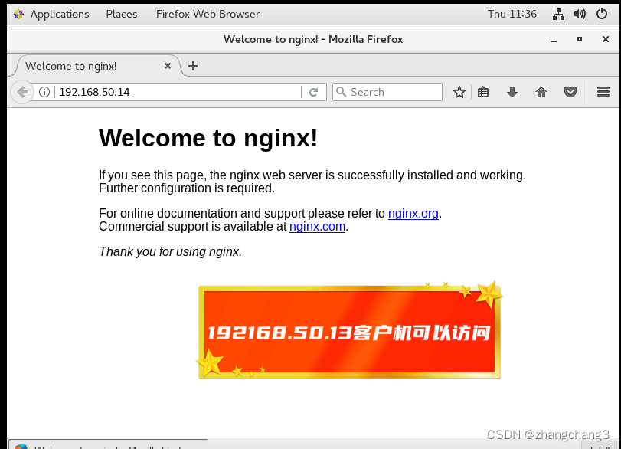The image size is (621, 449).
Task: Open the Downloads arrow icon
Action: point(512,92)
